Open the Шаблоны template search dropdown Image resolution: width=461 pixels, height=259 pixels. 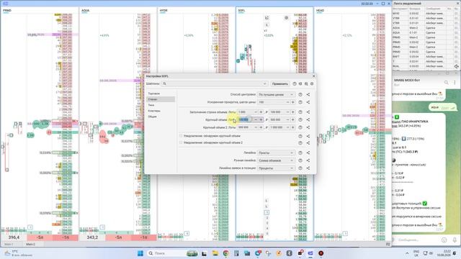click(x=215, y=83)
